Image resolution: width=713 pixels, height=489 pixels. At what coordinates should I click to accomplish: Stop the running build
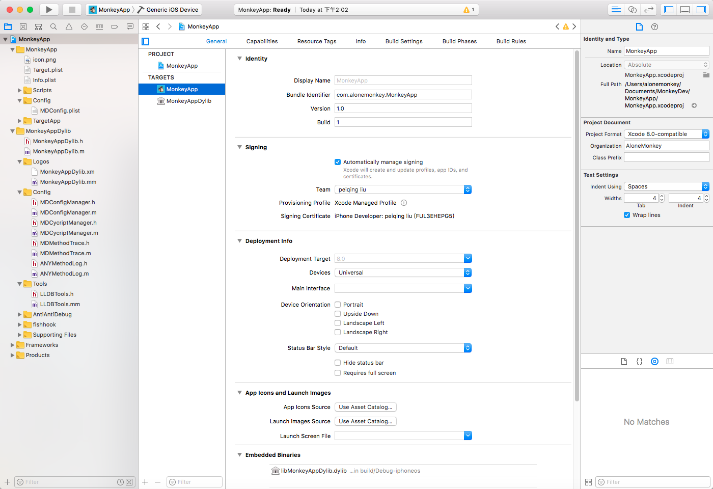72,10
